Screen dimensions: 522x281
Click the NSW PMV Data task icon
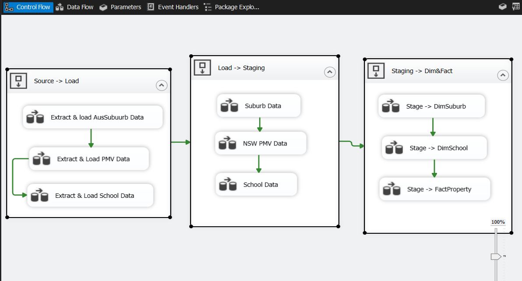[x=227, y=144]
